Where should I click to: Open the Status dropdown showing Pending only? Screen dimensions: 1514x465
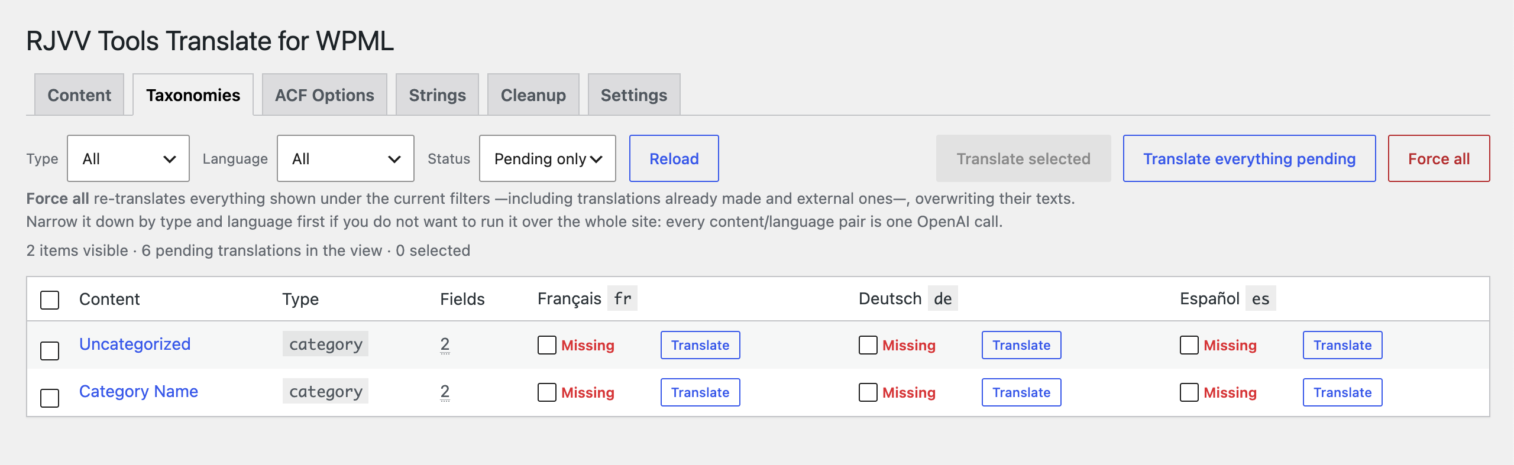click(x=548, y=158)
